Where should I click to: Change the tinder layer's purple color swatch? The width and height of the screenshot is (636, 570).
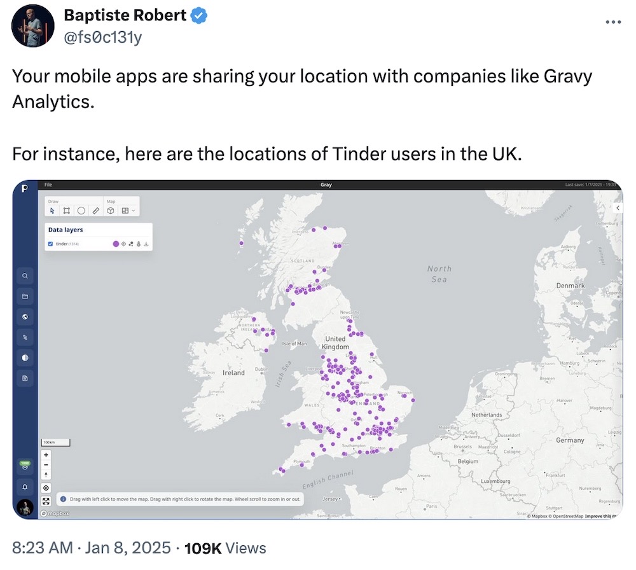[116, 244]
